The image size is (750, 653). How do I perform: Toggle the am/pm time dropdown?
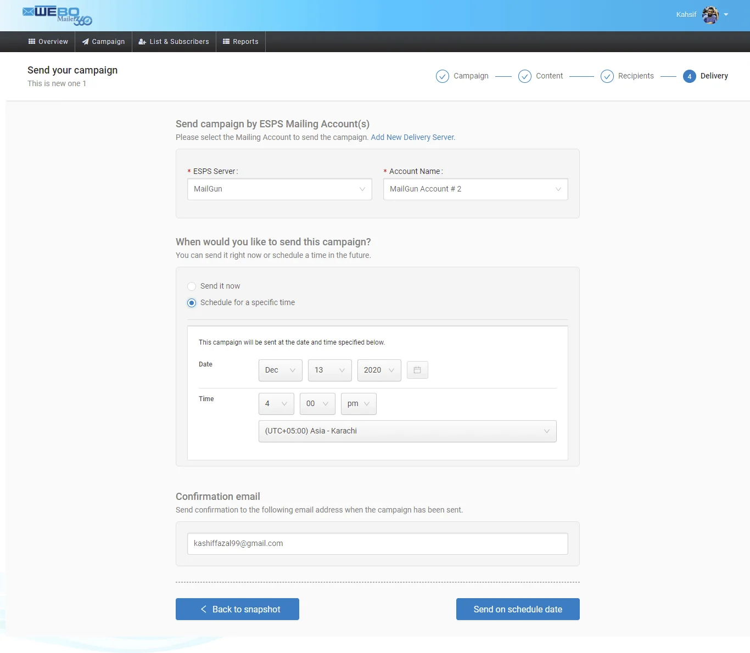click(x=358, y=404)
